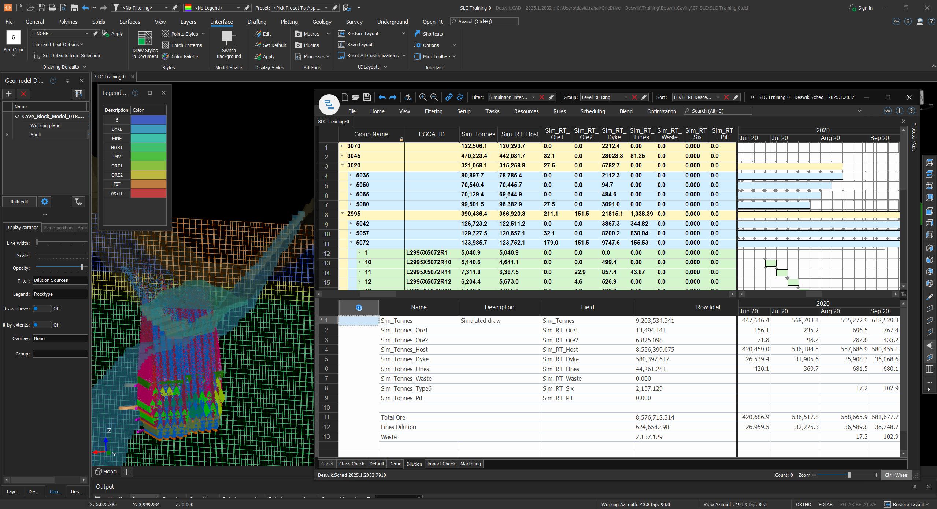This screenshot has height=509, width=937.
Task: Collapse group 3020 row
Action: click(x=342, y=165)
